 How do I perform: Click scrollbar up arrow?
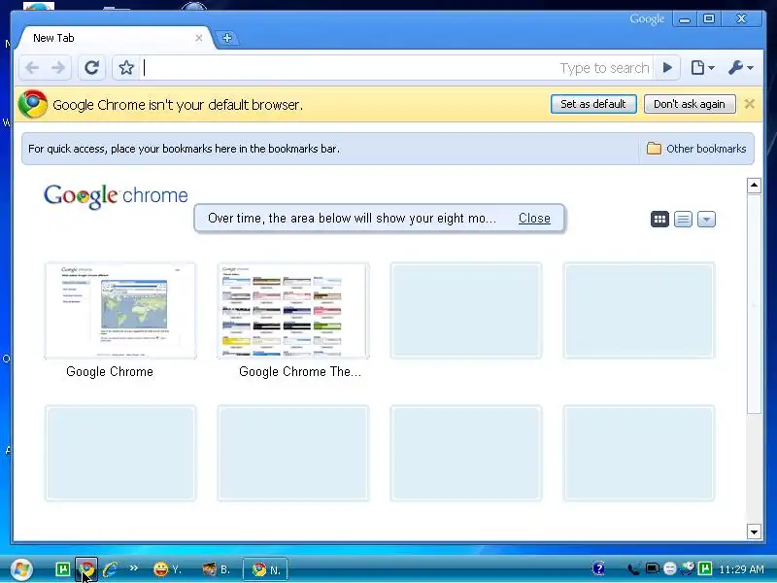pos(754,186)
